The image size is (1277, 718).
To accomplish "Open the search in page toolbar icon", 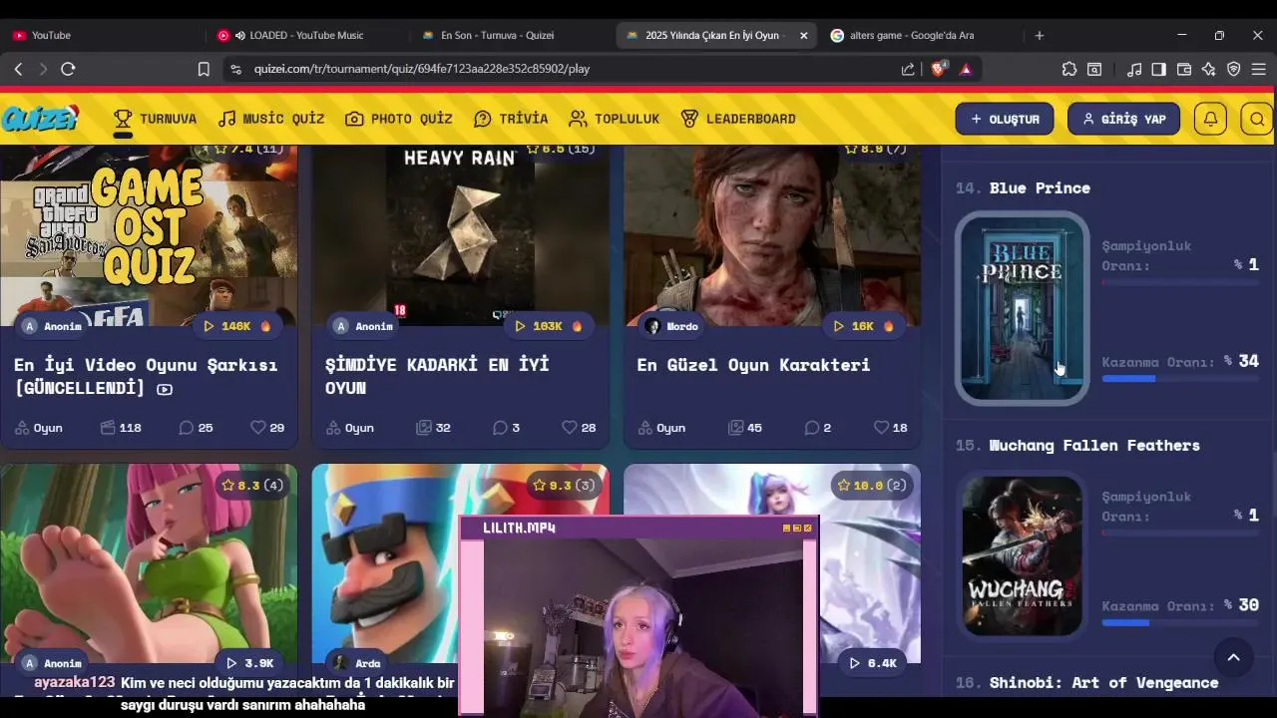I will pyautogui.click(x=1094, y=69).
